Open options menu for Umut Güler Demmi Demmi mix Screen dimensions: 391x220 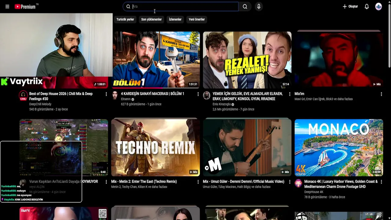coord(290,182)
